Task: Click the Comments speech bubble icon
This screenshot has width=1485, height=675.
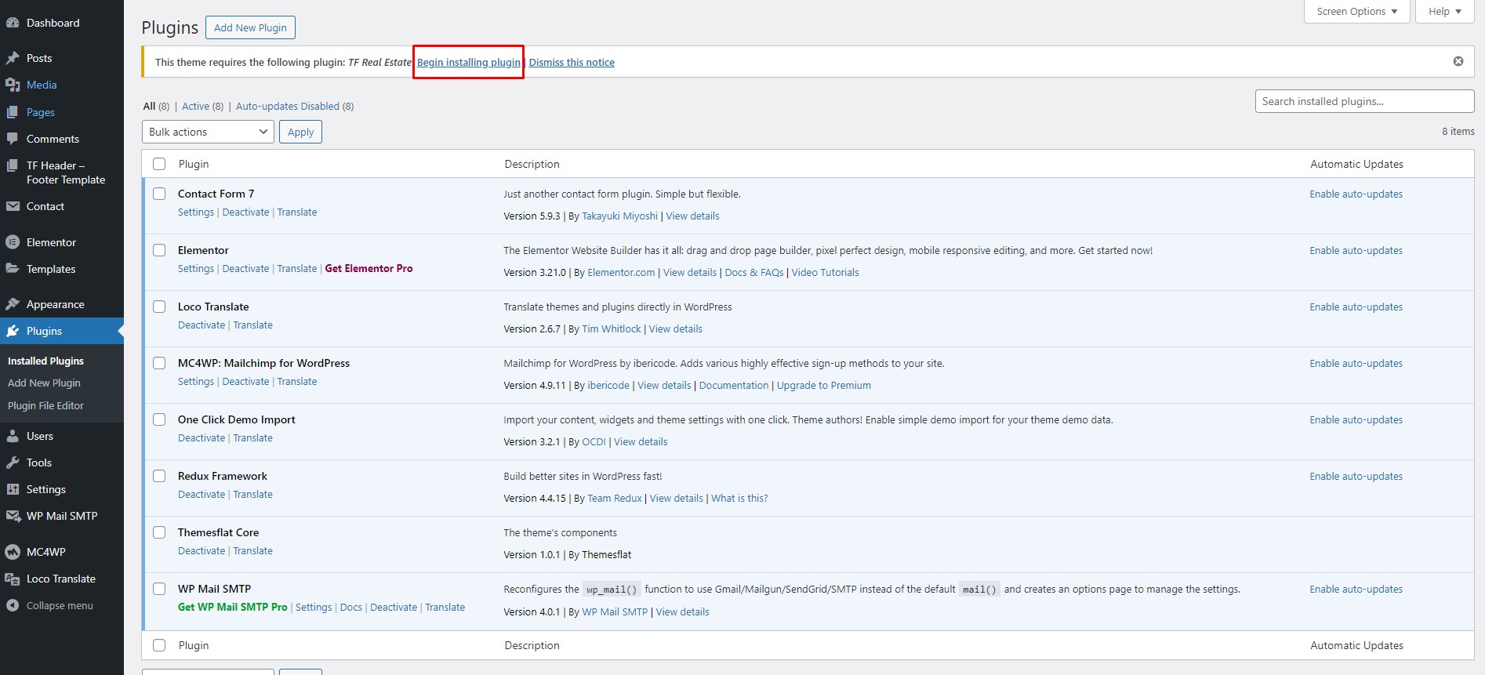Action: click(x=13, y=139)
